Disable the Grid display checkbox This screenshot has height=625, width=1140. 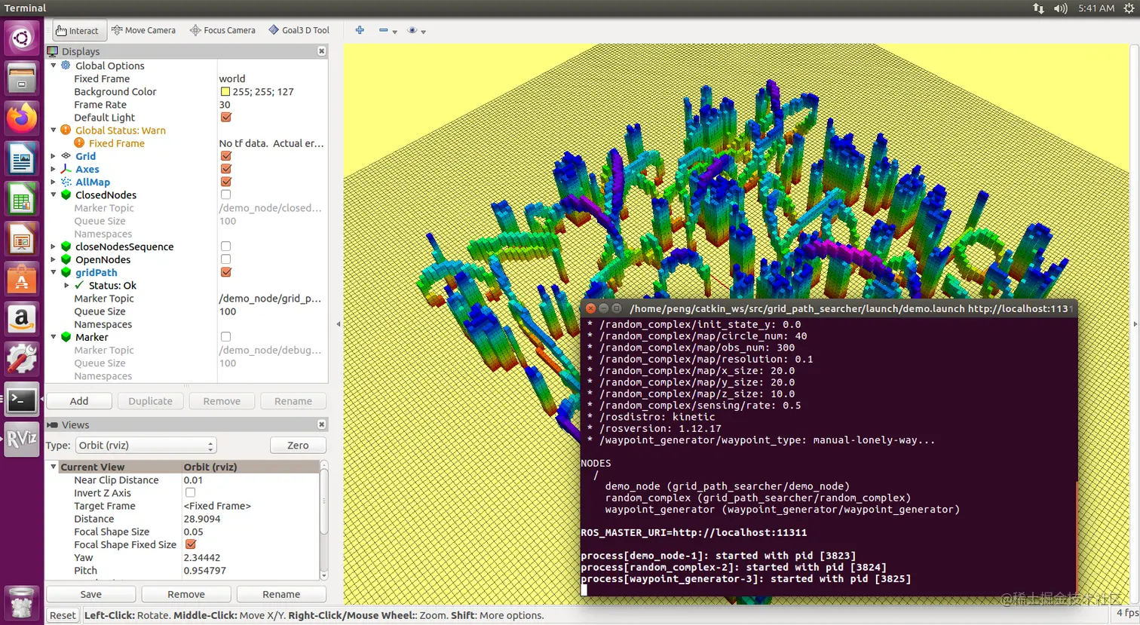225,156
